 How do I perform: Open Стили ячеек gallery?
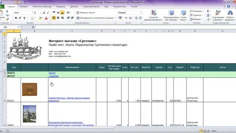tap(184, 15)
